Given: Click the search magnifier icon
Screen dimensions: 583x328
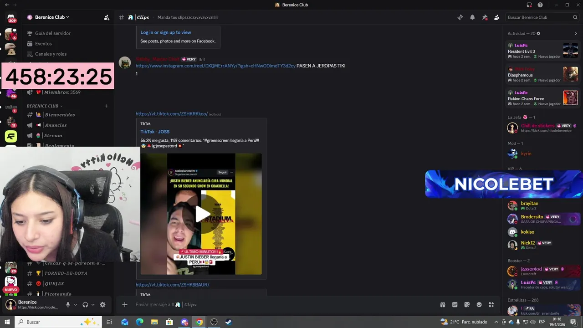Looking at the screenshot, I should point(575,17).
